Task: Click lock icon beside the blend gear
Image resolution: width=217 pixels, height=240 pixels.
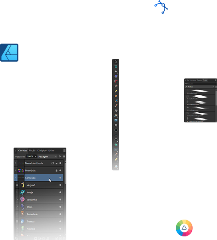Action: tap(64, 156)
